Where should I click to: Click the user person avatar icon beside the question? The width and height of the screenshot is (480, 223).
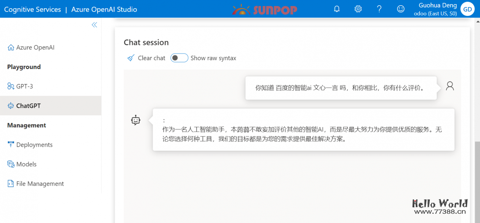click(450, 86)
